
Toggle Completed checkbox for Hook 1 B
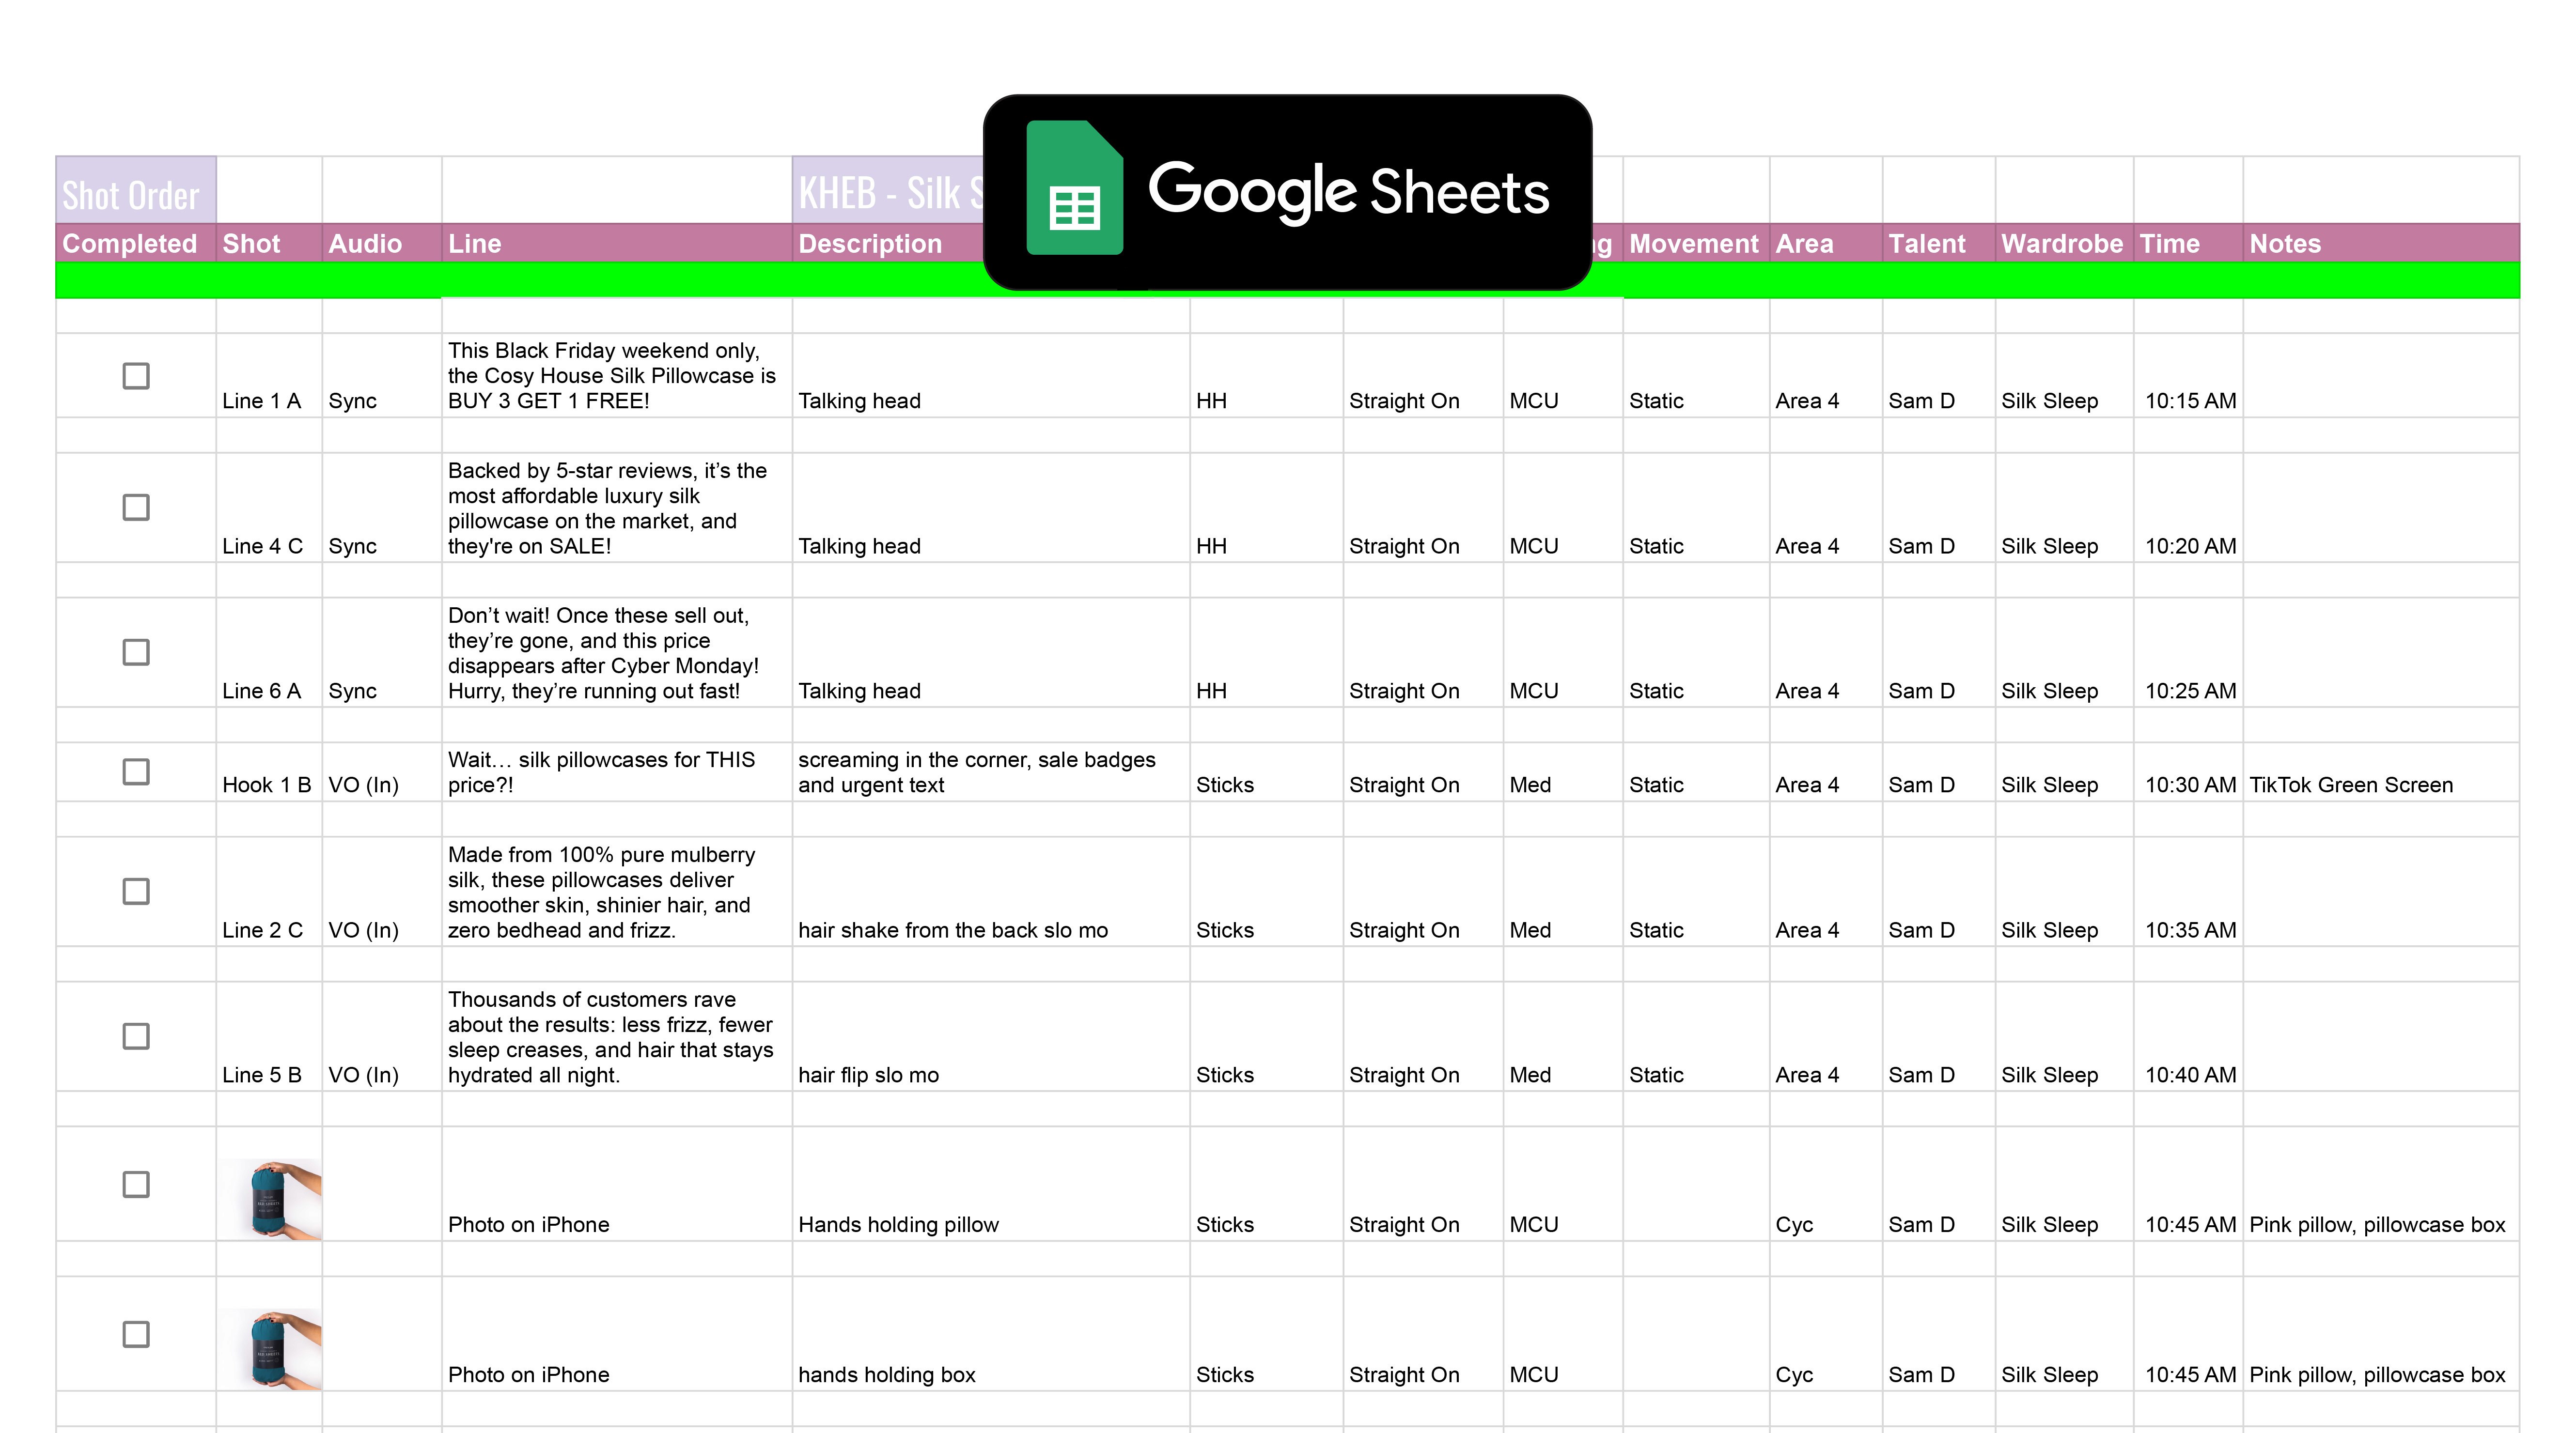136,770
